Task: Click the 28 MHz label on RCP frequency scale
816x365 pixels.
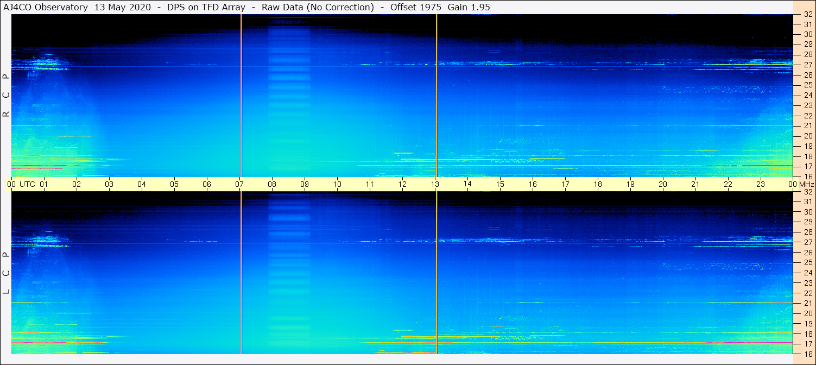Action: (x=808, y=54)
